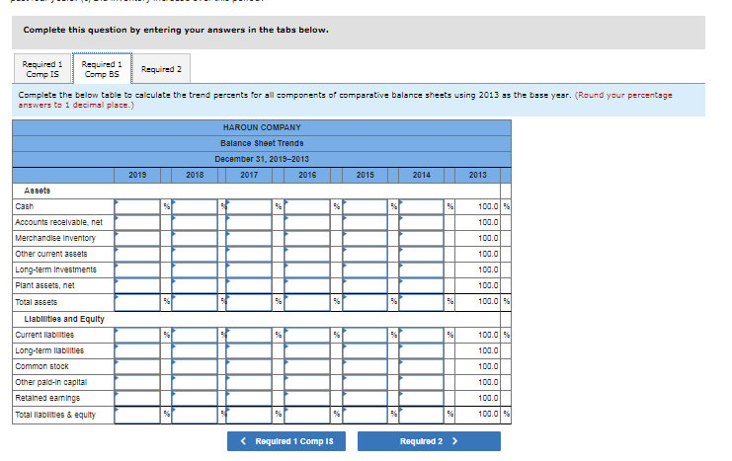Click the Cash 2015 input field
This screenshot has width=732, height=461.
click(x=366, y=206)
